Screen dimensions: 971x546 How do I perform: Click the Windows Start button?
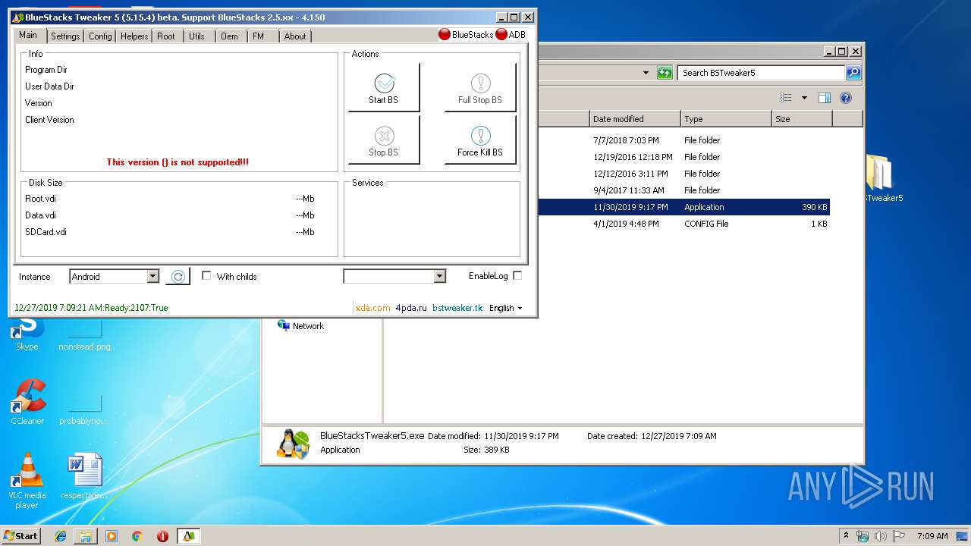(x=21, y=536)
